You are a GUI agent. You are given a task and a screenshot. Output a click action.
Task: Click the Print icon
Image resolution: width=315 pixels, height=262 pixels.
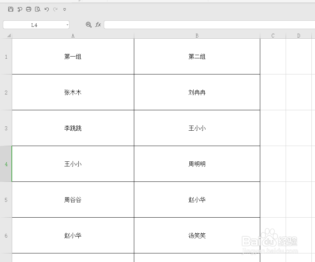pos(29,9)
